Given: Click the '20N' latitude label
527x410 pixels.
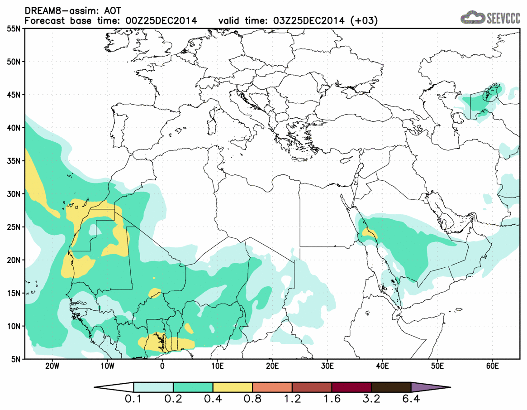Looking at the screenshot, I should pos(14,260).
